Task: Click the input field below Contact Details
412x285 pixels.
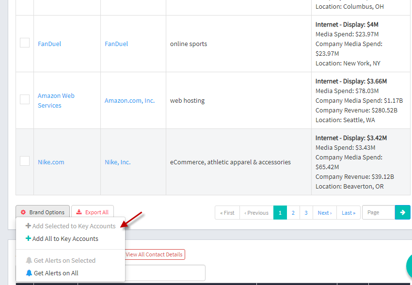Action: (x=165, y=273)
